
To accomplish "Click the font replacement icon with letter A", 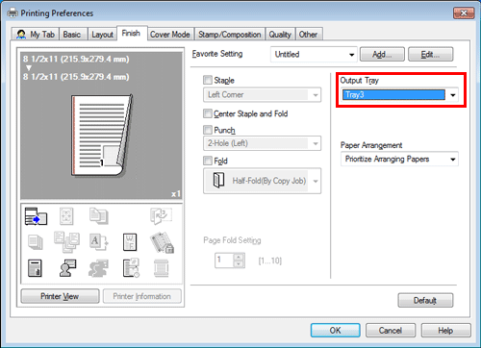I will coord(98,242).
